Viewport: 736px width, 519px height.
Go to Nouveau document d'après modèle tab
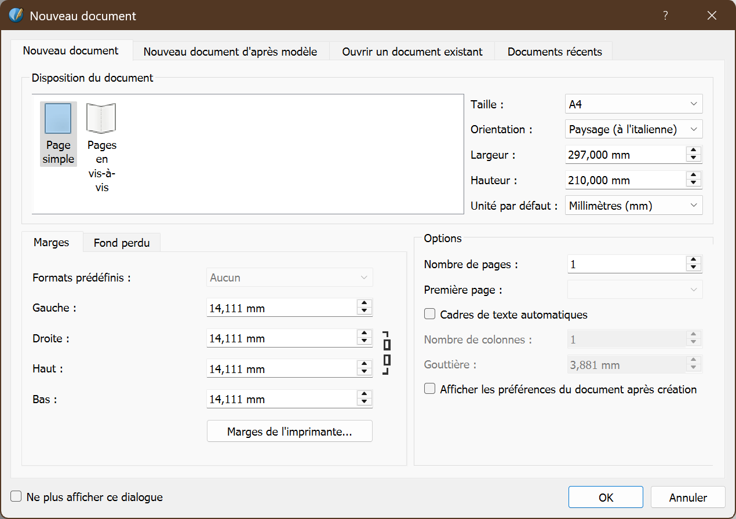click(230, 52)
